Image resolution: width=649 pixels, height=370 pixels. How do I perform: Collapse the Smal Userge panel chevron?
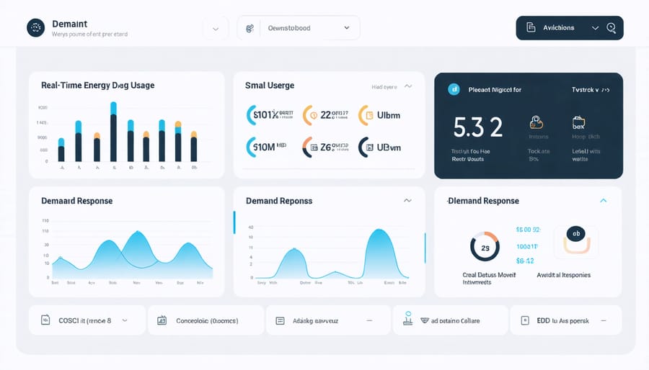pos(408,86)
